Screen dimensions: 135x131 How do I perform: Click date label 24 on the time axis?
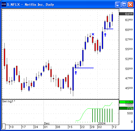36,127
